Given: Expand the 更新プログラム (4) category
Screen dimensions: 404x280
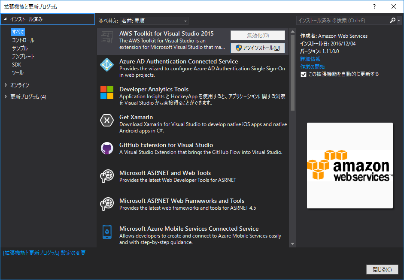Looking at the screenshot, I should coord(6,96).
